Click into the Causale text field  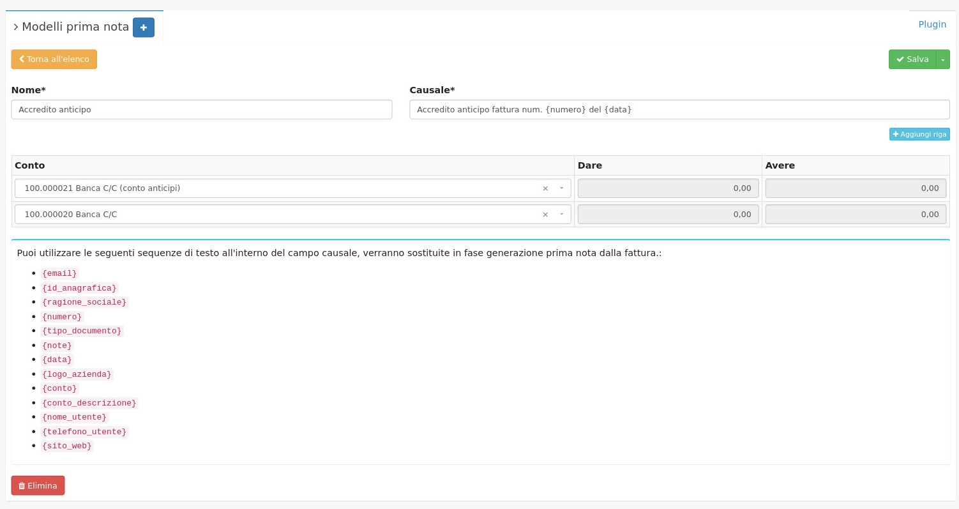point(679,109)
